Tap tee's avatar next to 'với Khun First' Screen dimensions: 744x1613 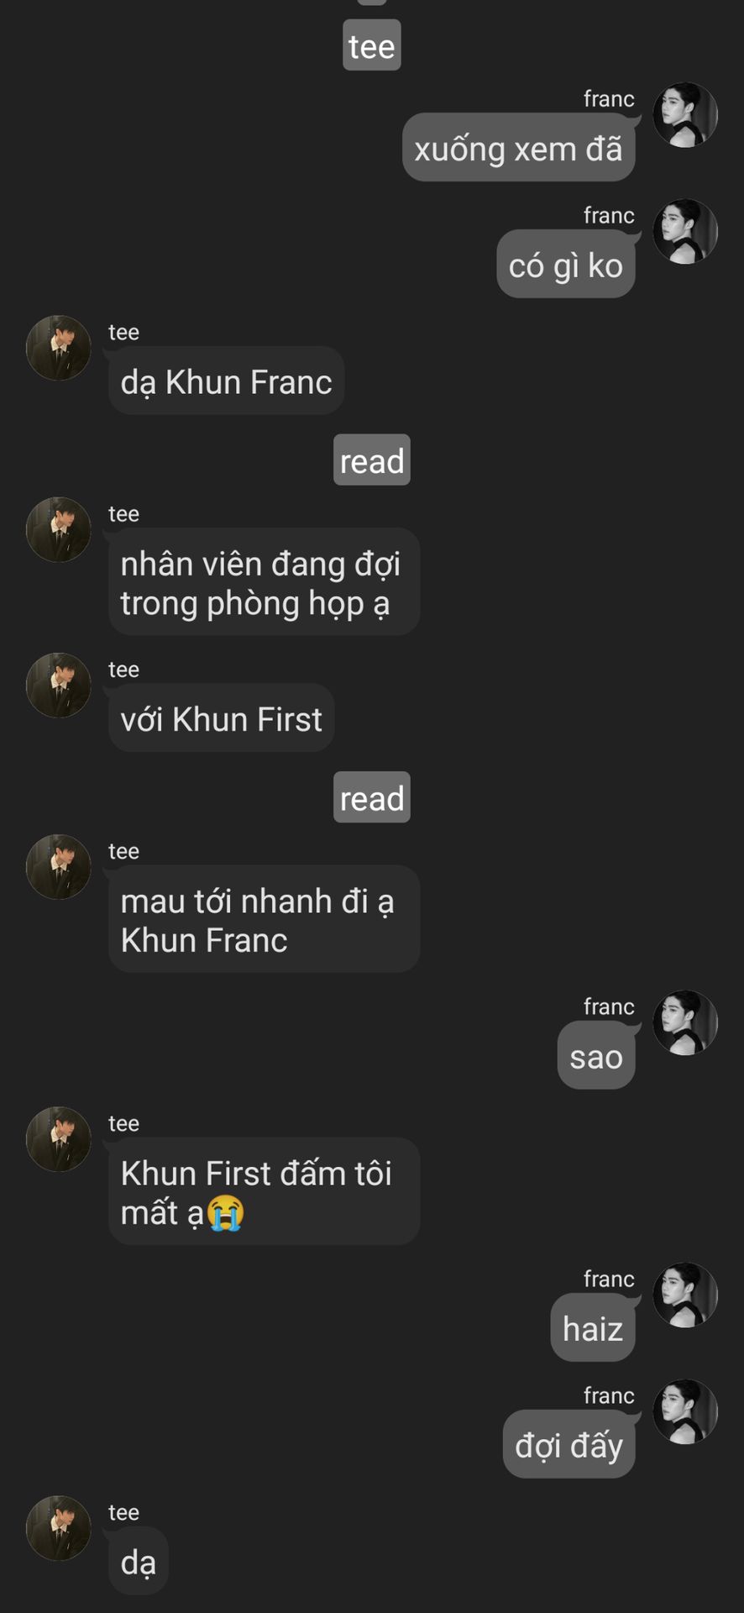click(59, 686)
